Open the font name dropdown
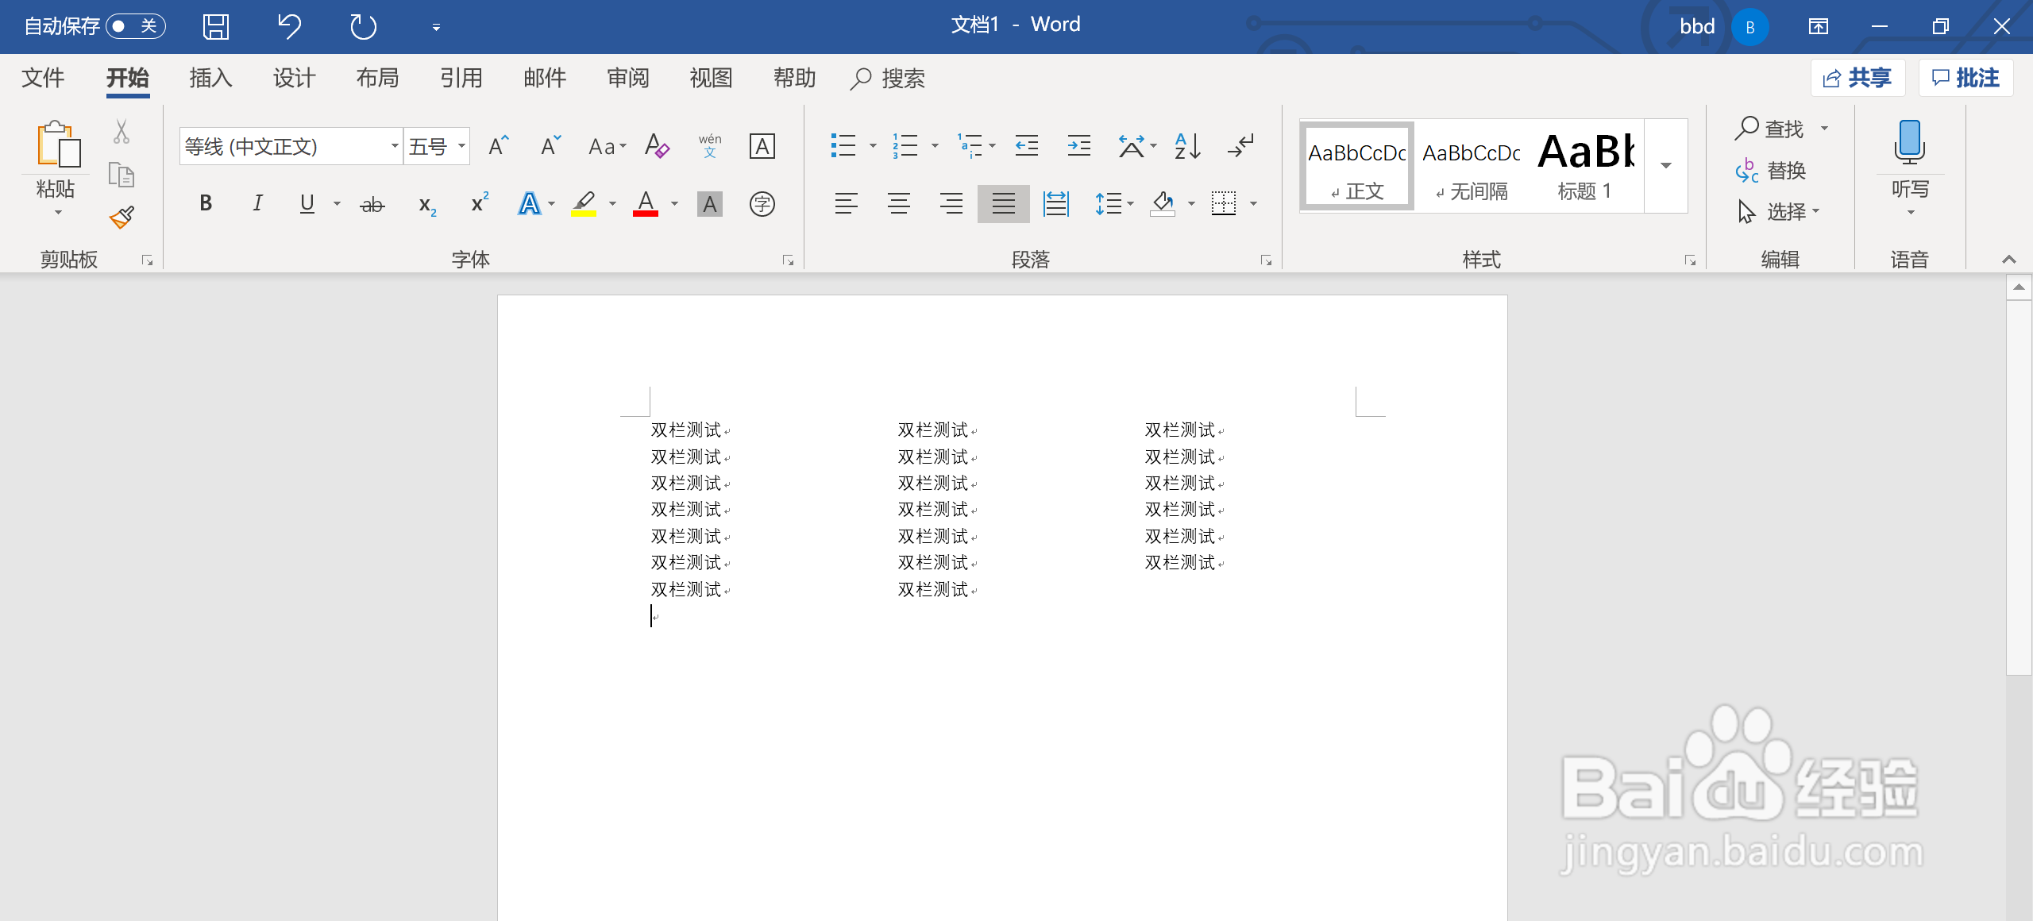The width and height of the screenshot is (2033, 921). tap(394, 146)
